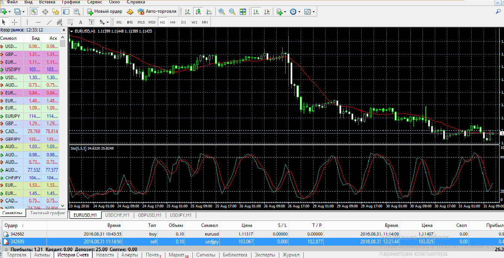Open the Market Watch window icon
Image resolution: width=504 pixels, height=258 pixels.
tap(34, 12)
